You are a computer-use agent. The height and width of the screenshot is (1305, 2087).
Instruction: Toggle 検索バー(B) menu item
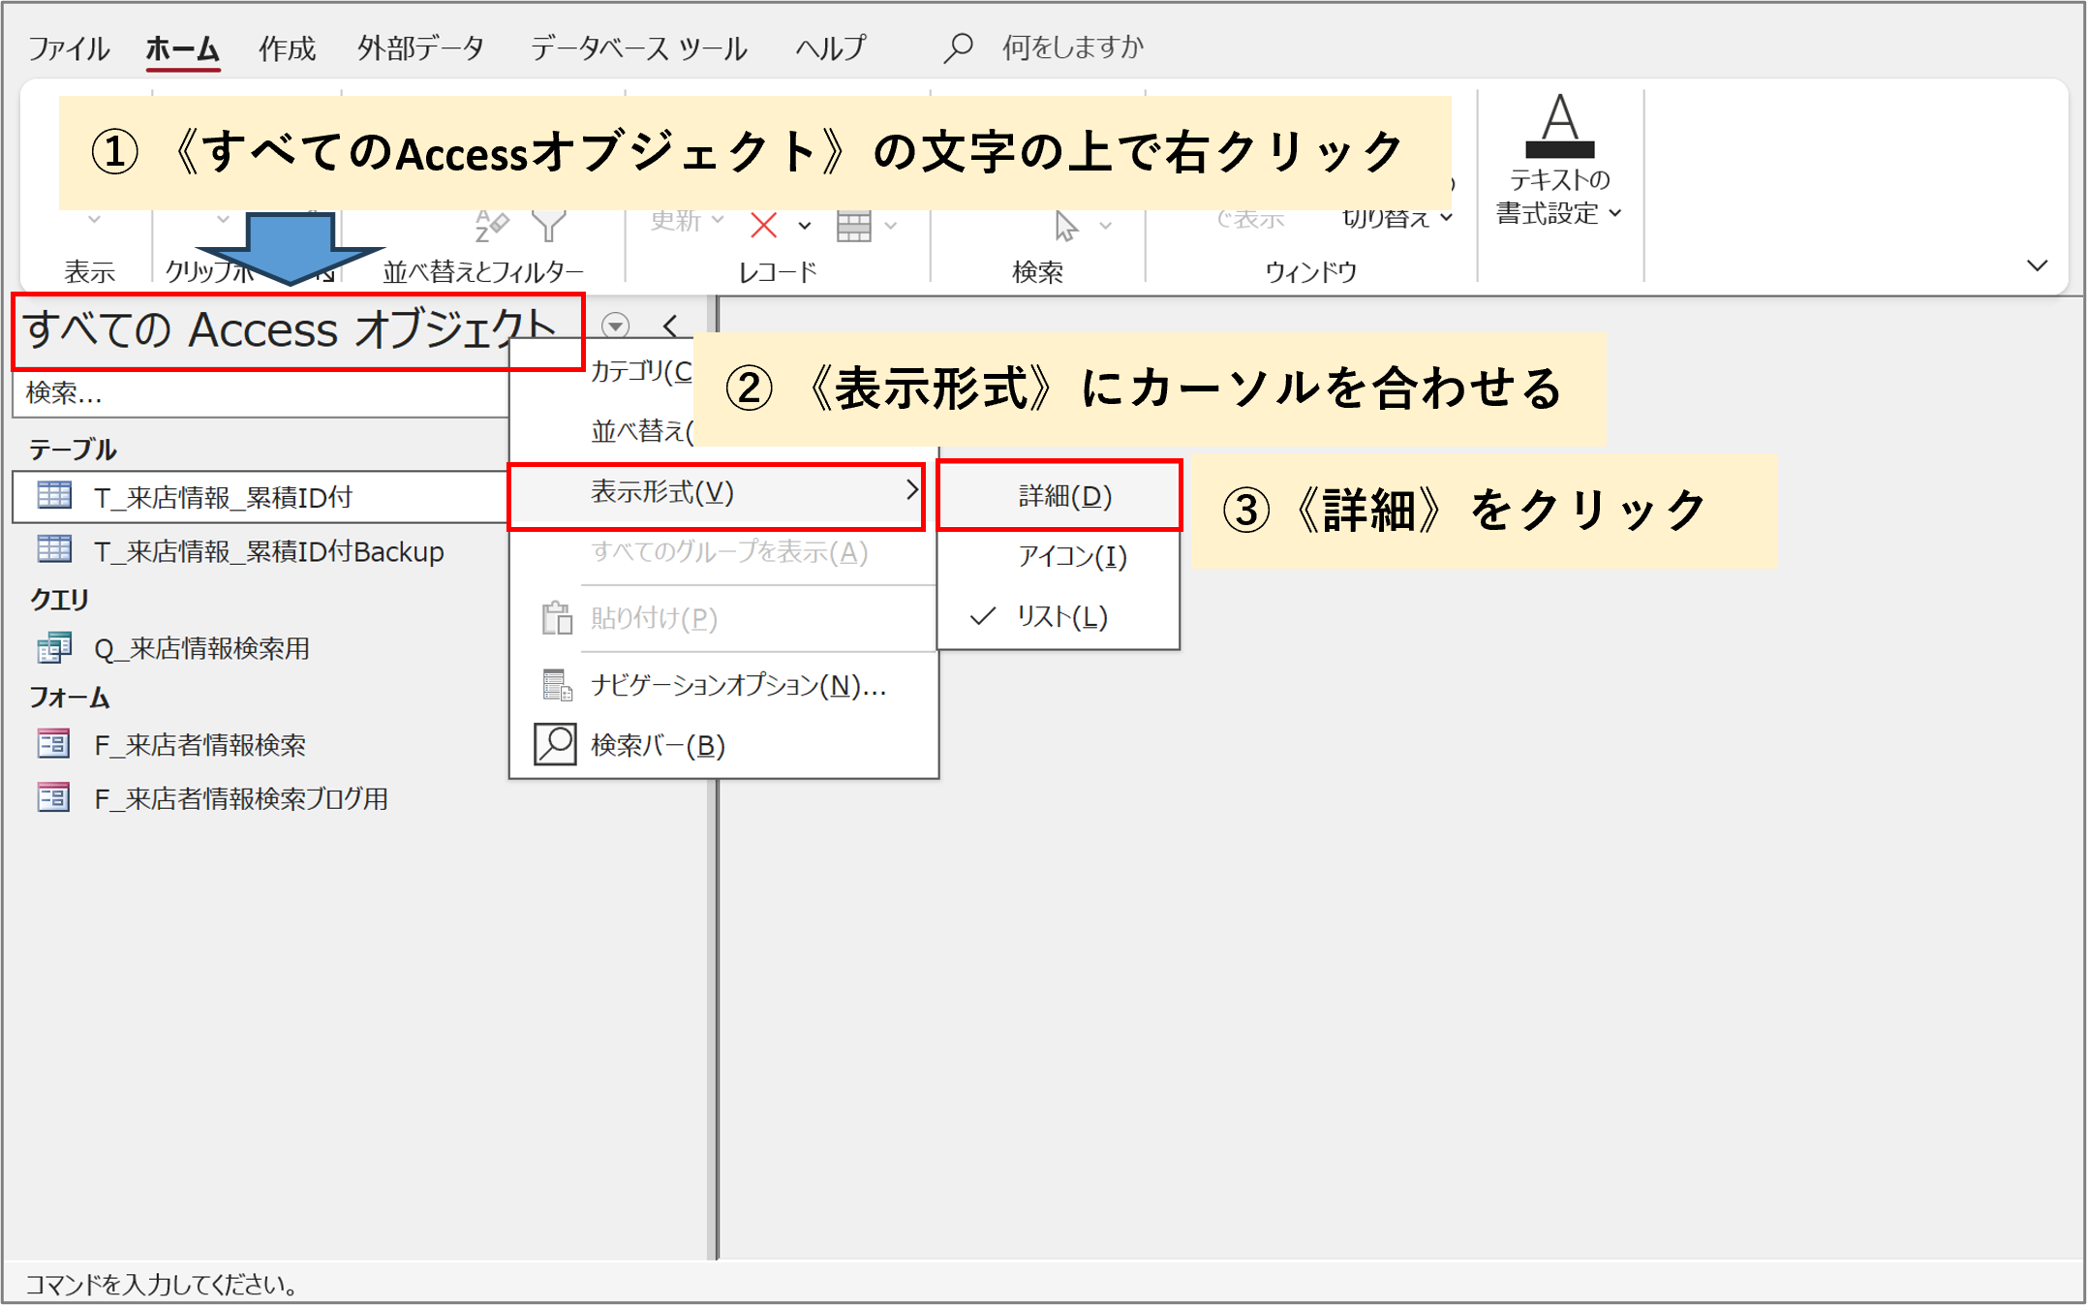pyautogui.click(x=658, y=745)
